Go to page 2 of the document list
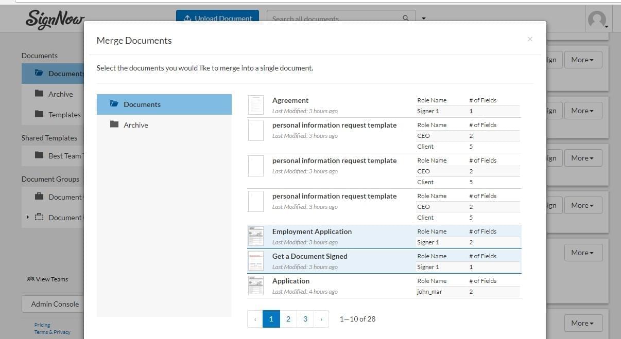621x339 pixels. click(288, 319)
